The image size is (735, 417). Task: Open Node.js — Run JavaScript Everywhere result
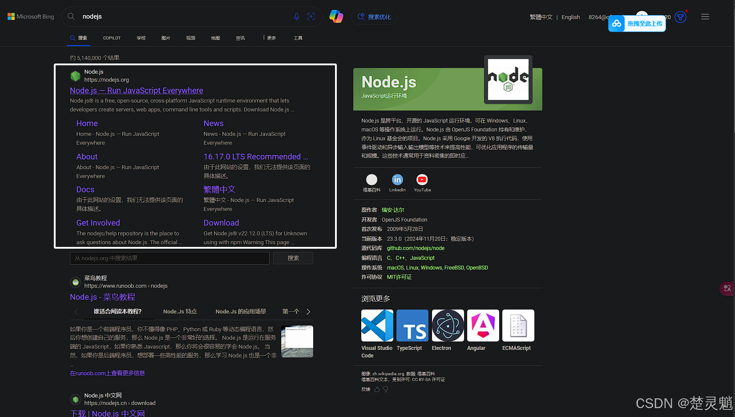point(137,90)
